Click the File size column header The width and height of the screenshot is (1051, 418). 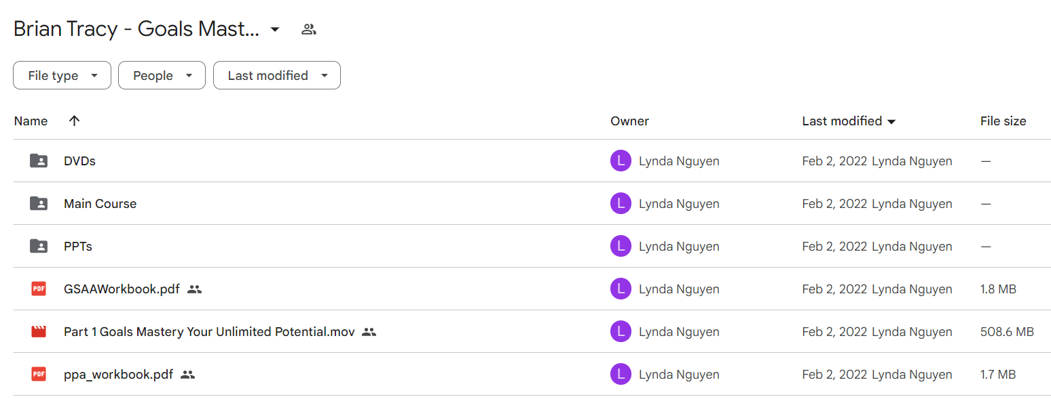pos(1003,121)
